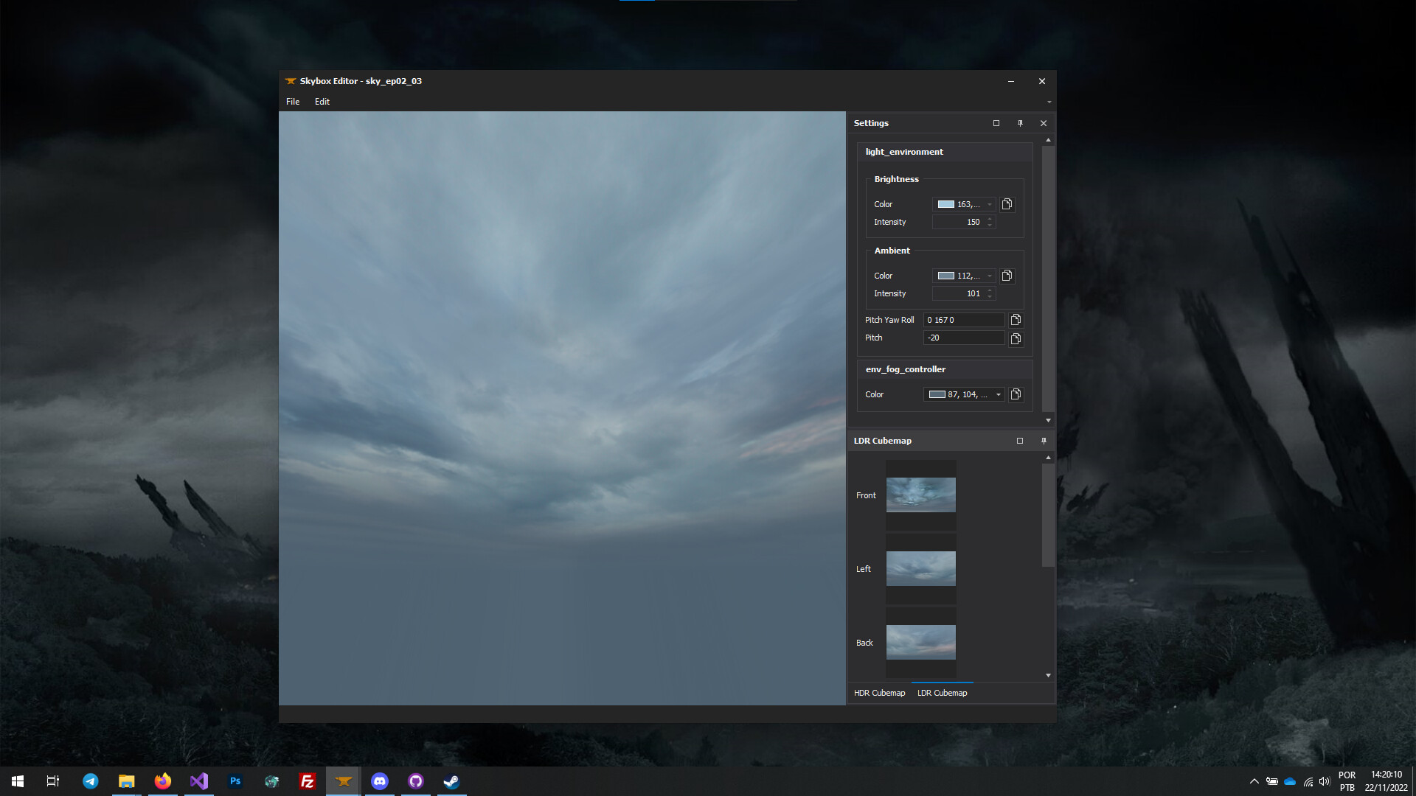This screenshot has width=1416, height=796.
Task: Copy the env_fog_controller color value
Action: coord(1016,394)
